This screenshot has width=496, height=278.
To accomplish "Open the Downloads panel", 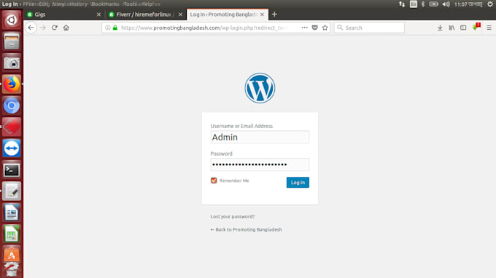I will coord(440,28).
